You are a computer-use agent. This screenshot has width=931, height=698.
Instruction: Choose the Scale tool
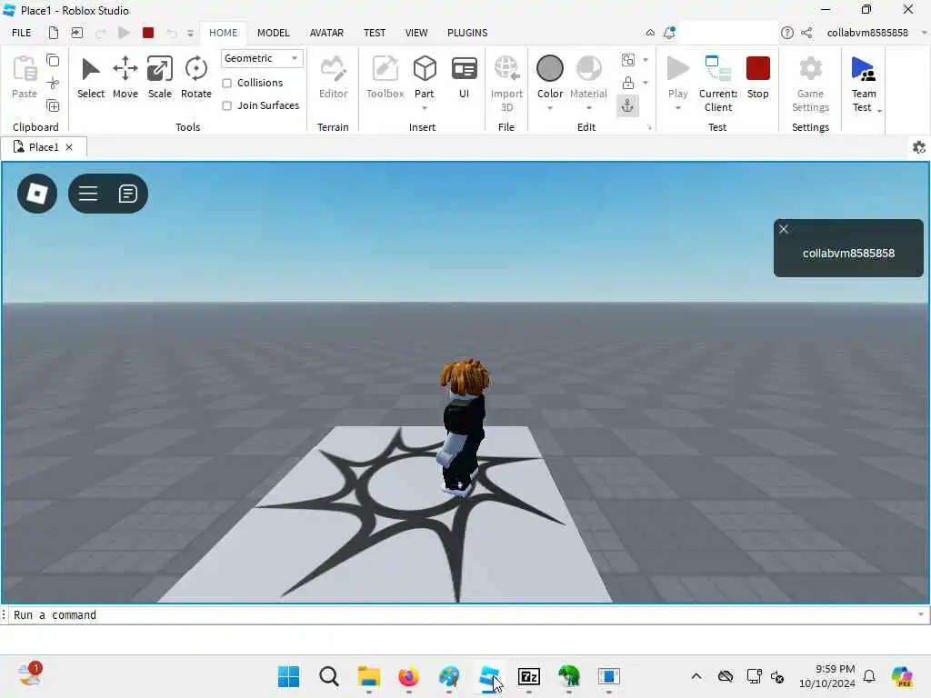pyautogui.click(x=159, y=77)
